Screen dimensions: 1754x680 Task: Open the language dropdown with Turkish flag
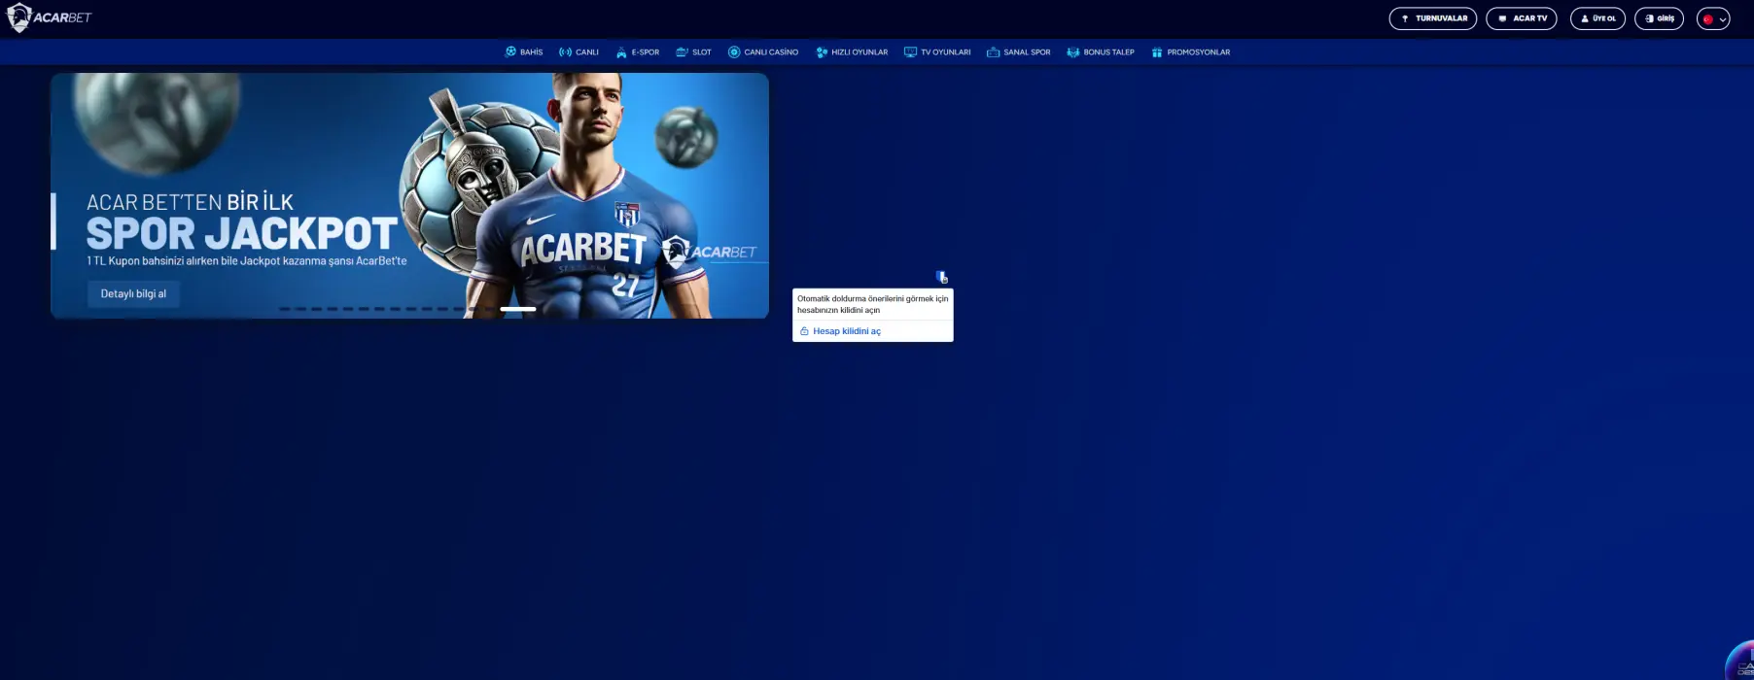1713,18
